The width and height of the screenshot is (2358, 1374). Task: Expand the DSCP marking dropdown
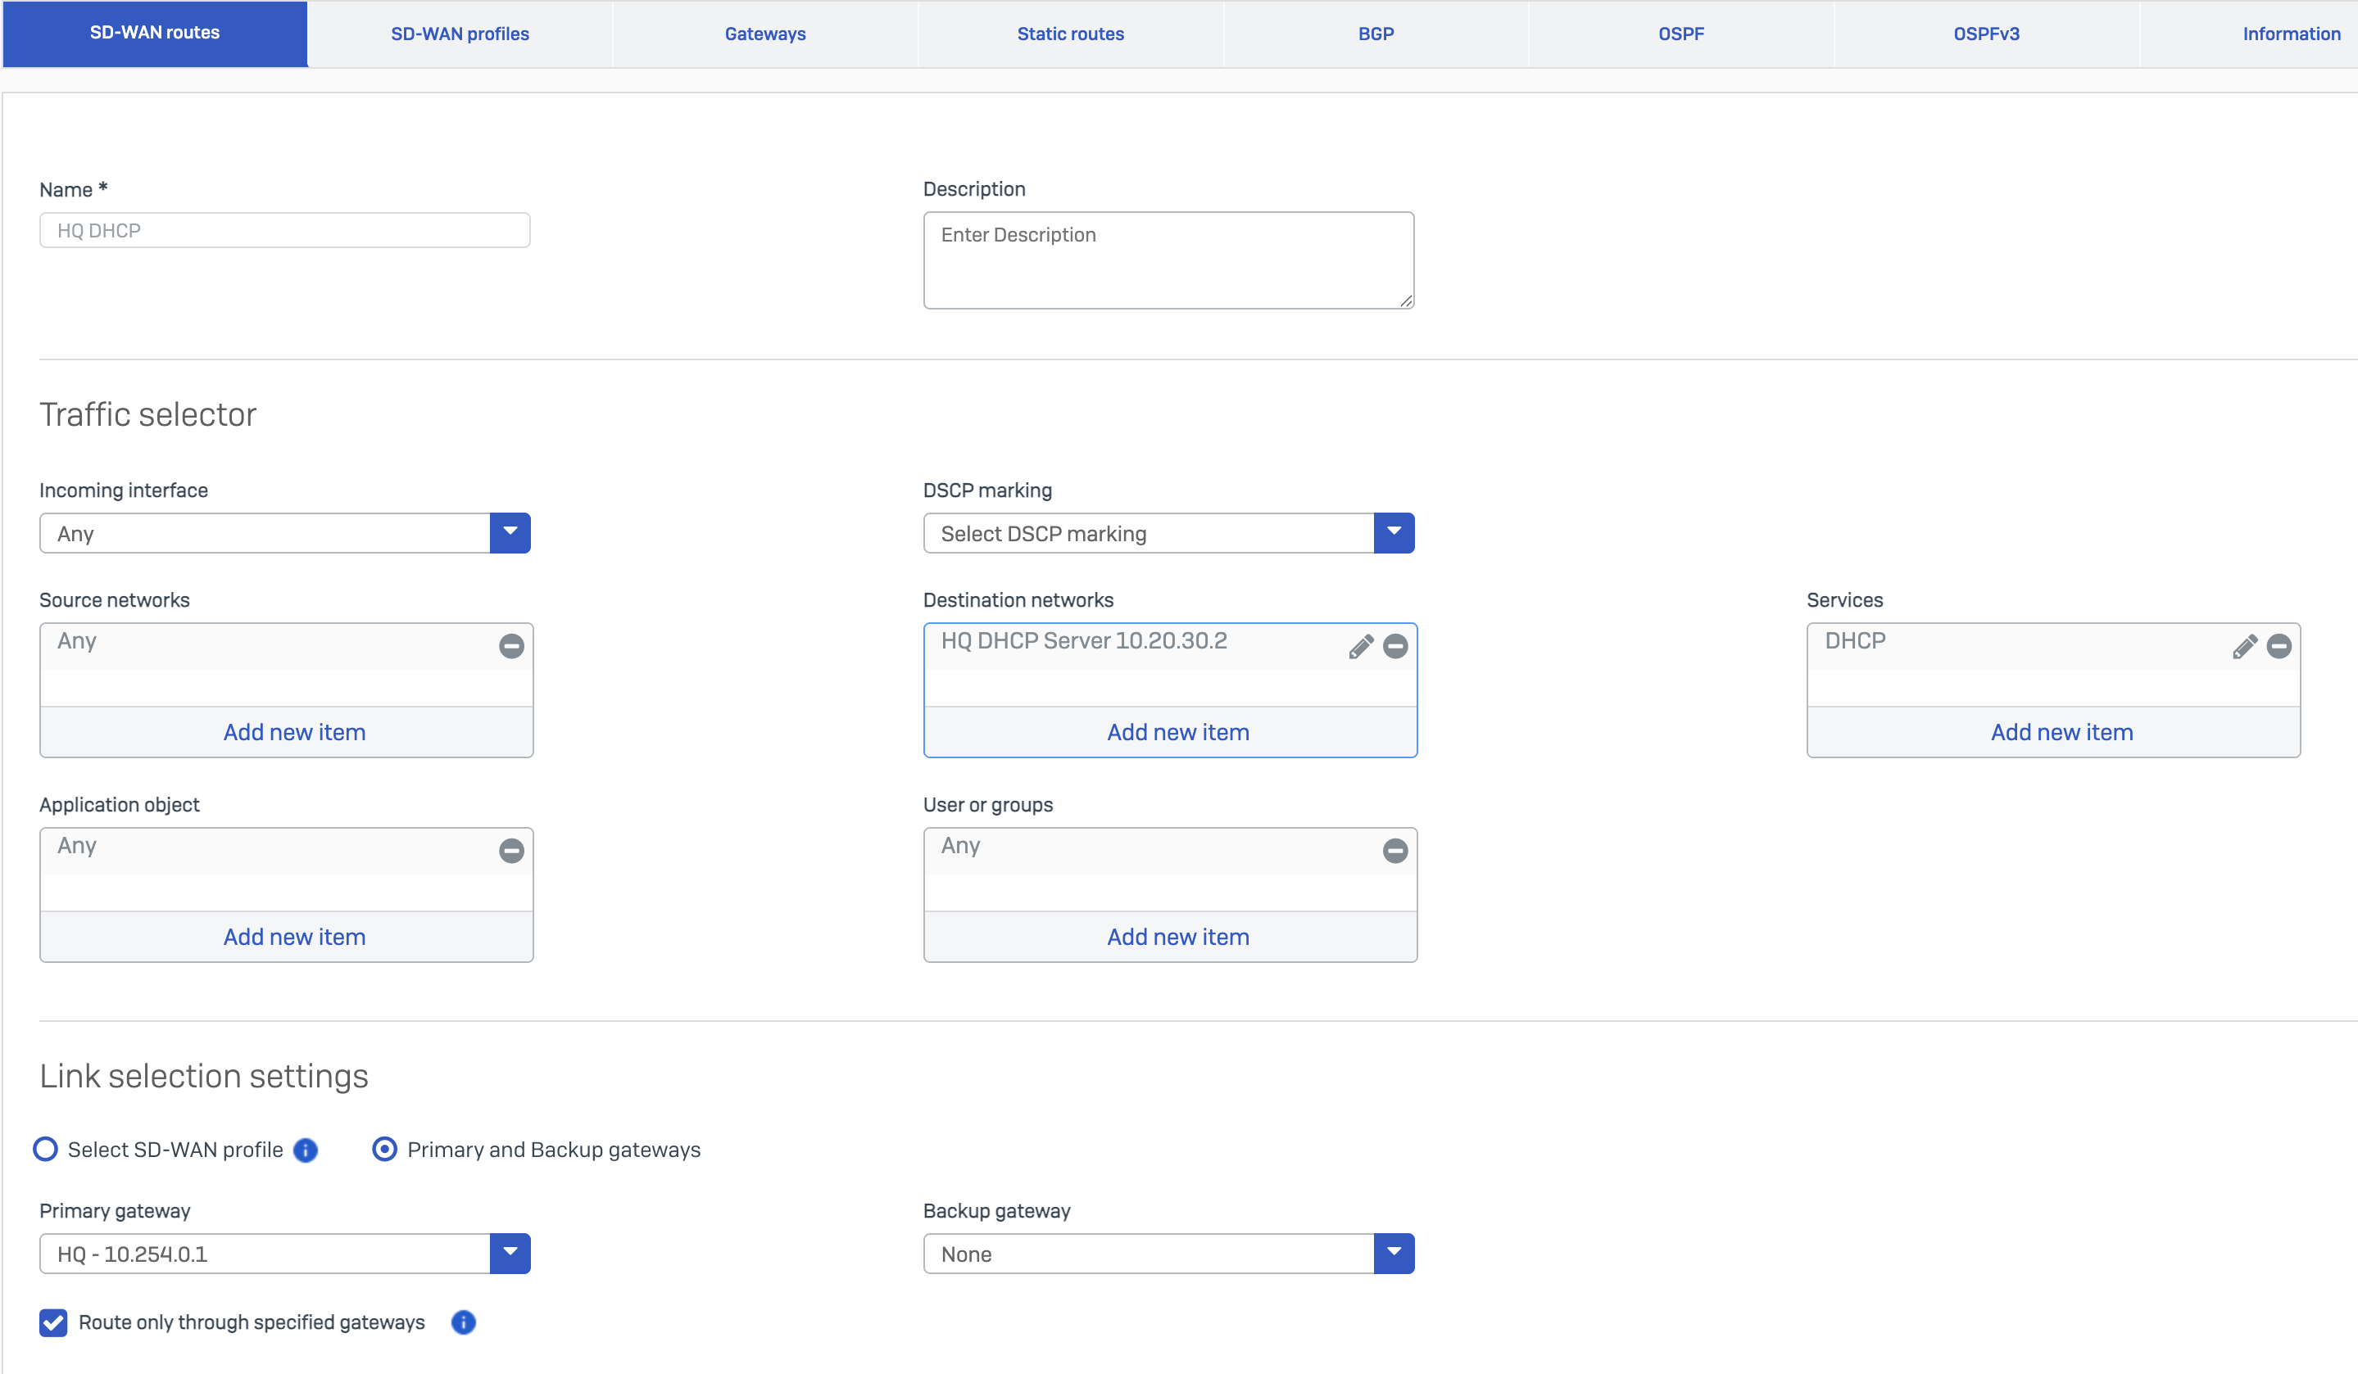1394,533
